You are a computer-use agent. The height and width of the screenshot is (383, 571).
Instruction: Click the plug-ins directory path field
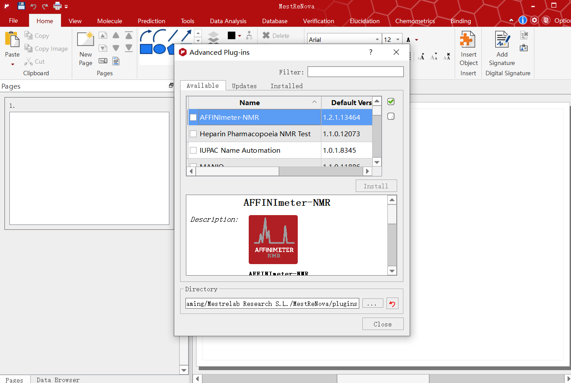tap(272, 304)
